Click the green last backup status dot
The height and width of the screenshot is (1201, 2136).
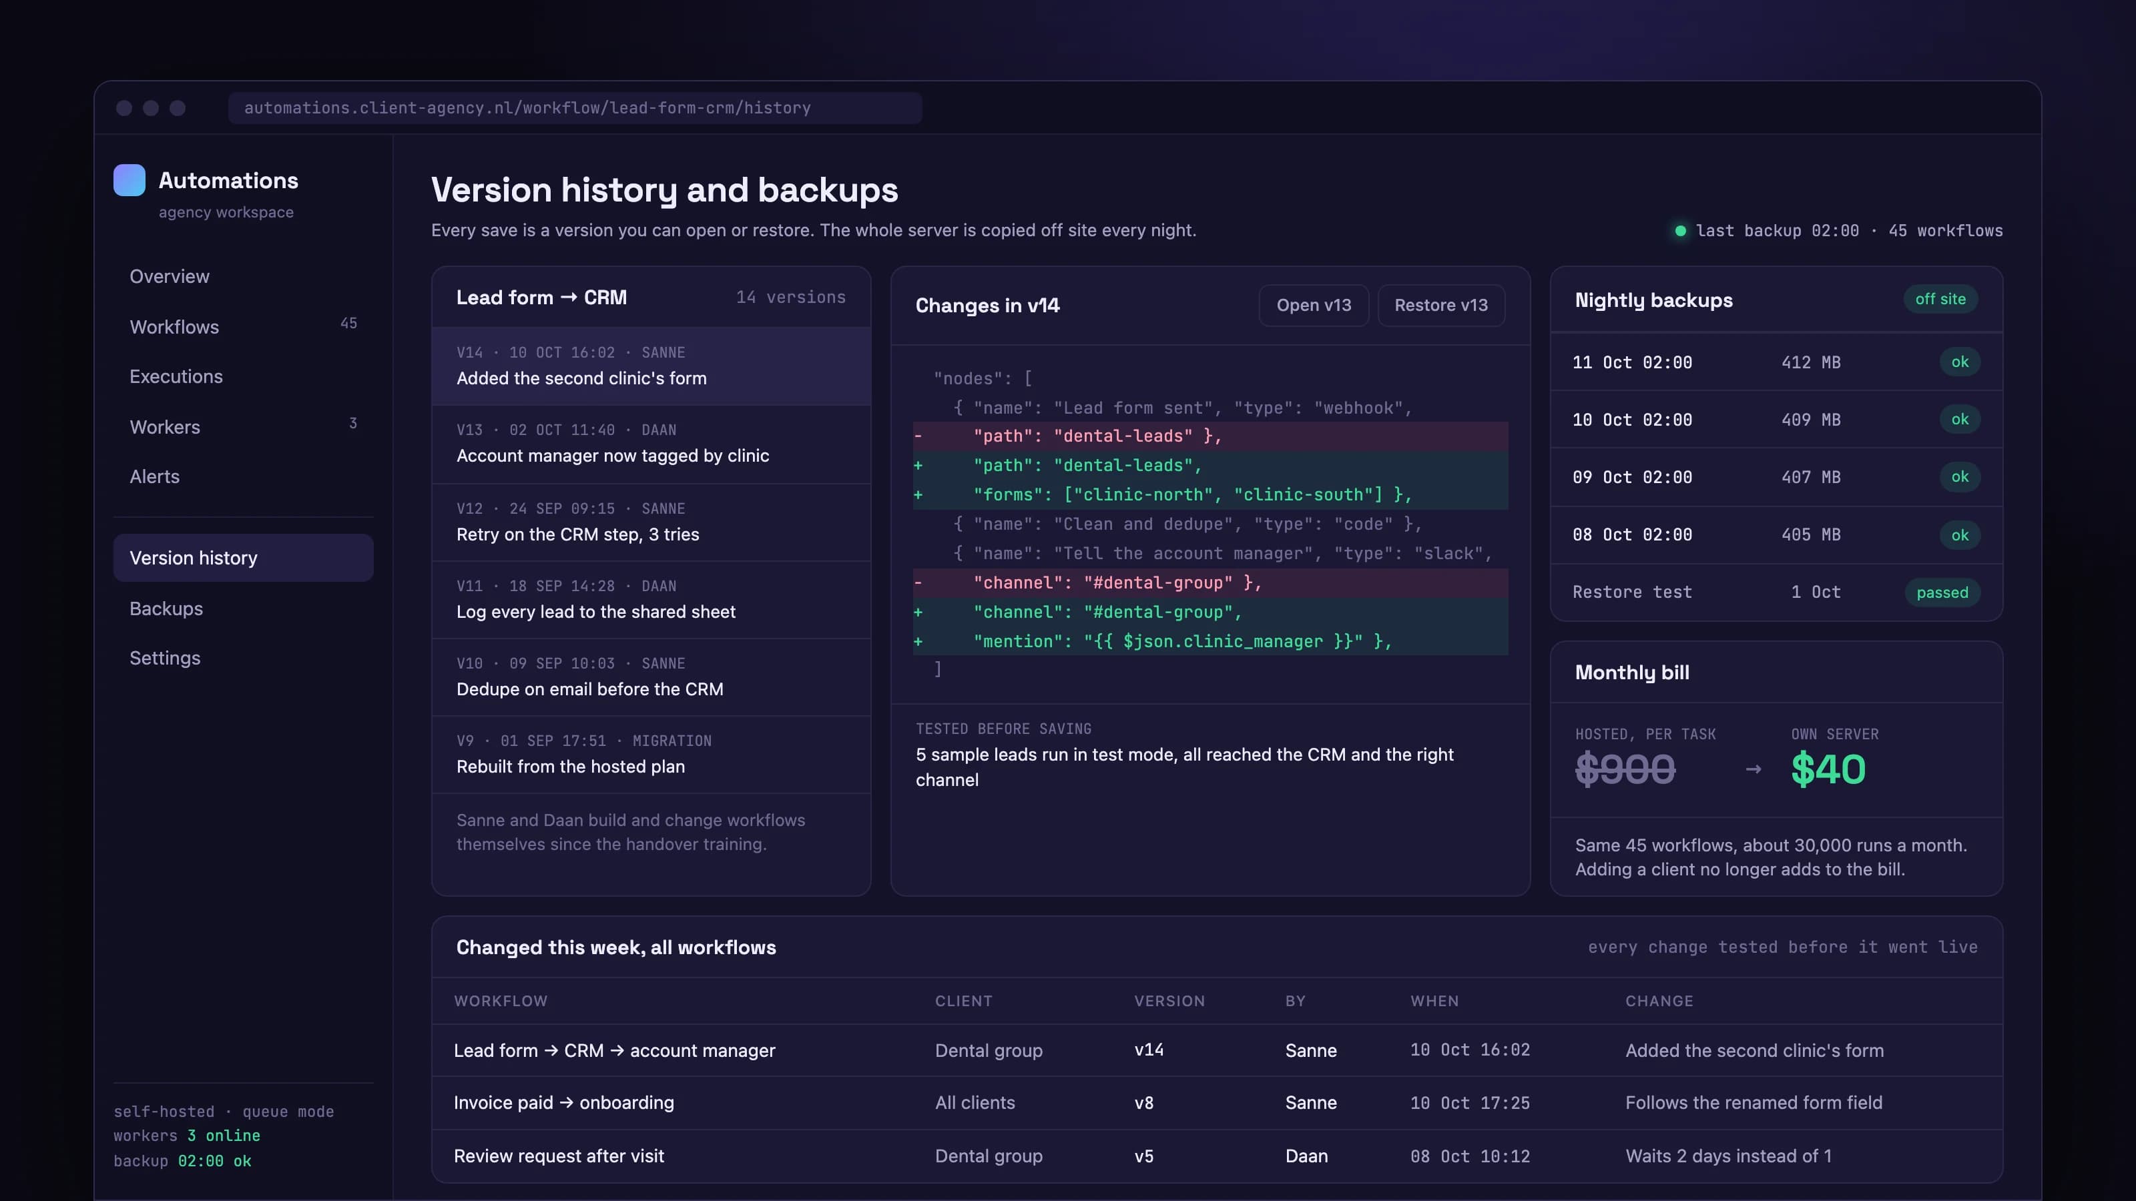click(1680, 230)
